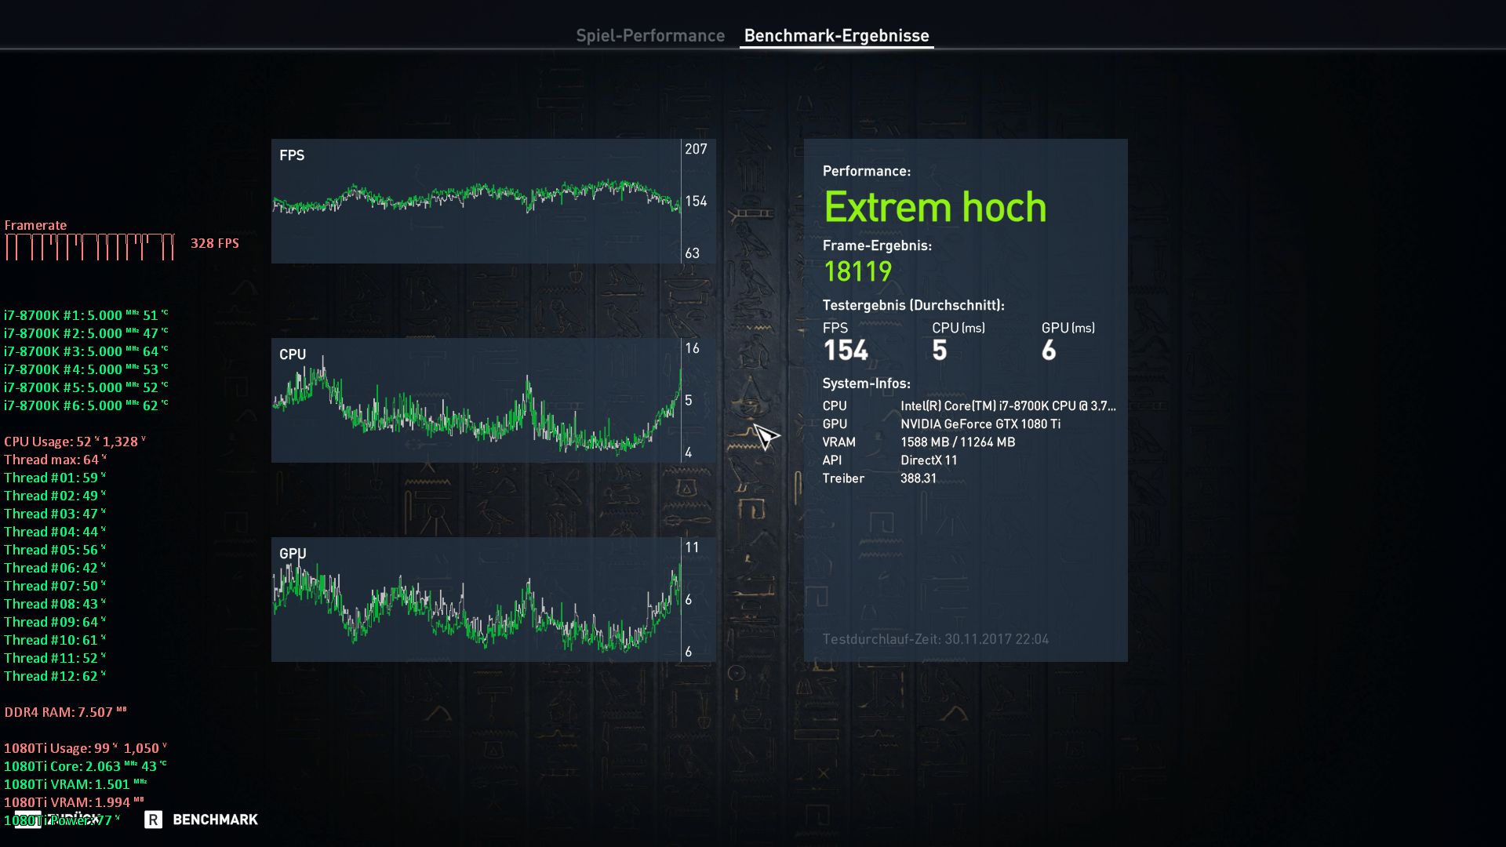Click the BENCHMARK button label
The width and height of the screenshot is (1506, 847).
point(214,820)
